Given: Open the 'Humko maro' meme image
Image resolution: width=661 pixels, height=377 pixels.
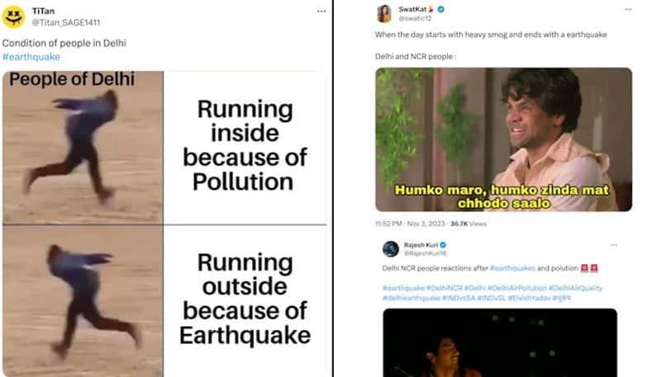Looking at the screenshot, I should click(503, 139).
